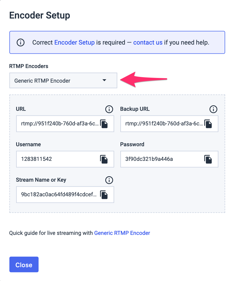234x281 pixels.
Task: Click the Backup URL text field
Action: (164, 124)
